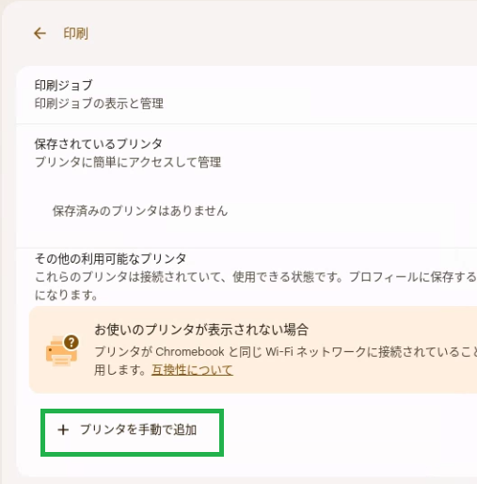This screenshot has height=484, width=477.
Task: Click the plus icon for adding printer
Action: [63, 429]
